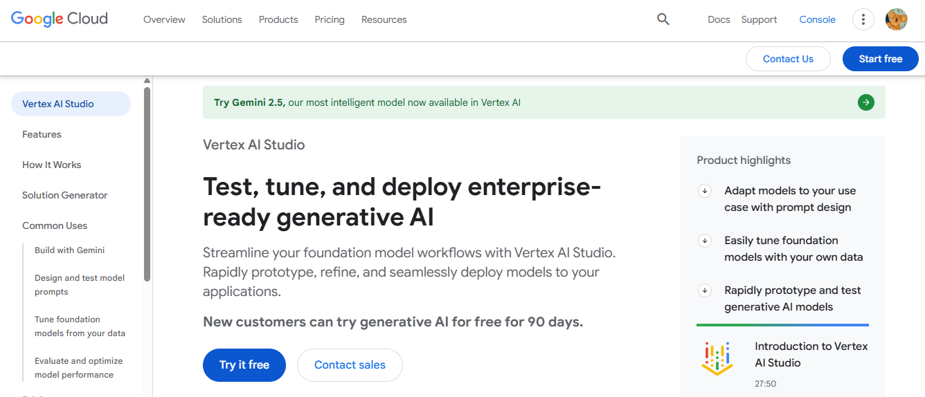Open Introduction to Vertex AI Studio video title
925x397 pixels.
pos(811,354)
